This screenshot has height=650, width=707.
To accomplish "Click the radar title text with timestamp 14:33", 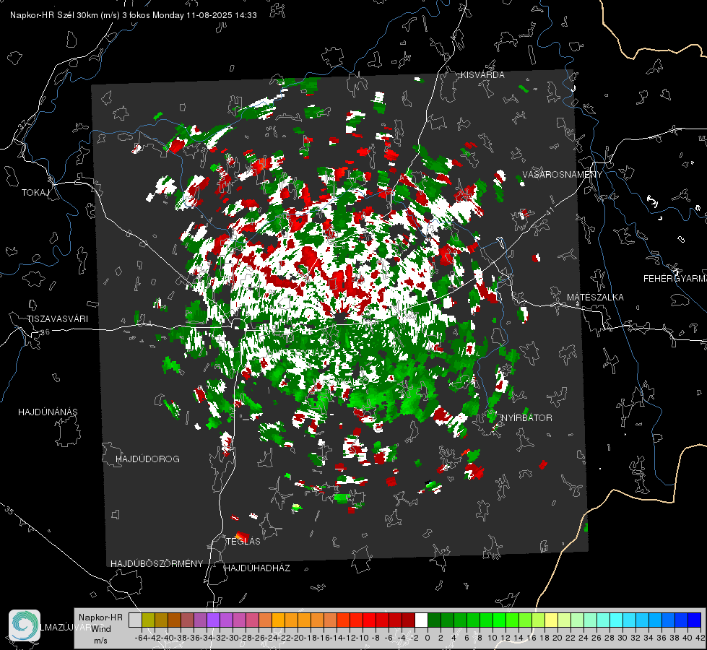I will (x=134, y=15).
